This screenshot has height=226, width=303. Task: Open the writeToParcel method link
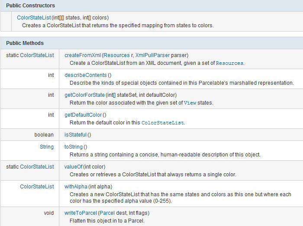pos(81,213)
